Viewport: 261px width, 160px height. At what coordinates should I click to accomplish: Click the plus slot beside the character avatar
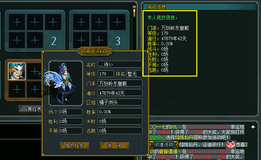[x=34, y=71]
